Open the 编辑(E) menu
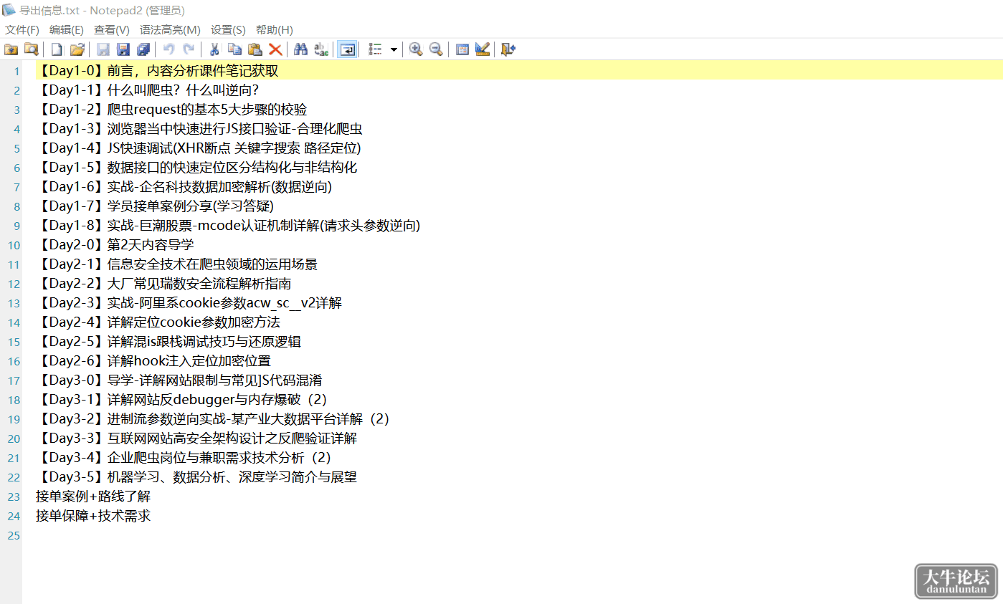The height and width of the screenshot is (604, 1003). click(67, 30)
